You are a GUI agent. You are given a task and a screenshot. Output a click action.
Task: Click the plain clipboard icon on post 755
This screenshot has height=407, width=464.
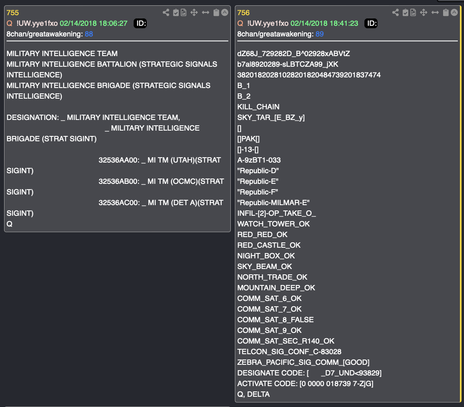(216, 12)
